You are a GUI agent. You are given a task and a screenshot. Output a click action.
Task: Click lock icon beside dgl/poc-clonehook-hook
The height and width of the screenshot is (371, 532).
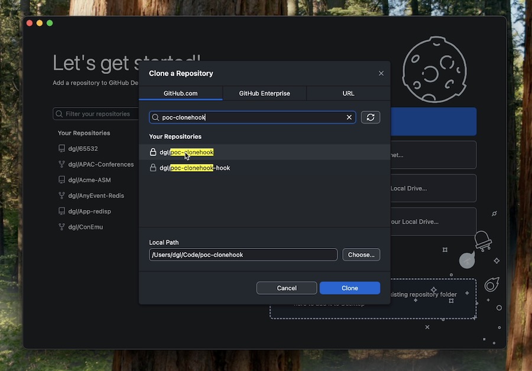(153, 167)
